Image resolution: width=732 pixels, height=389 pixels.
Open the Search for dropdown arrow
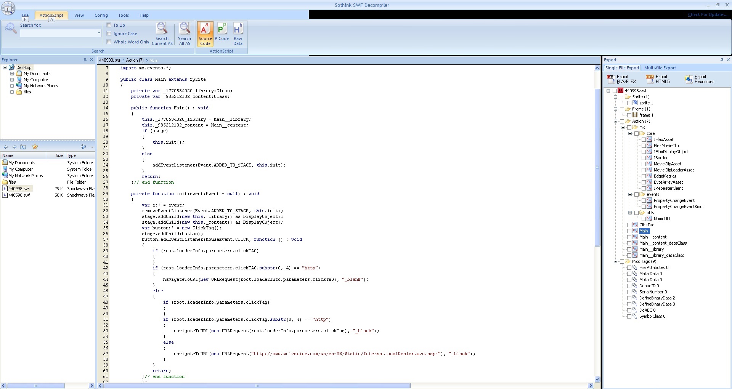pyautogui.click(x=99, y=33)
